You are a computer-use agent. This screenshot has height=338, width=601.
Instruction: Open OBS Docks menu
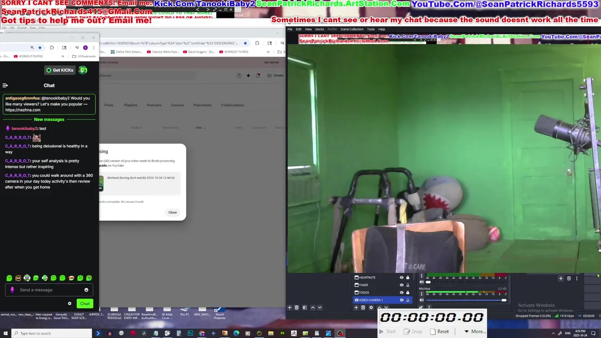click(x=320, y=29)
